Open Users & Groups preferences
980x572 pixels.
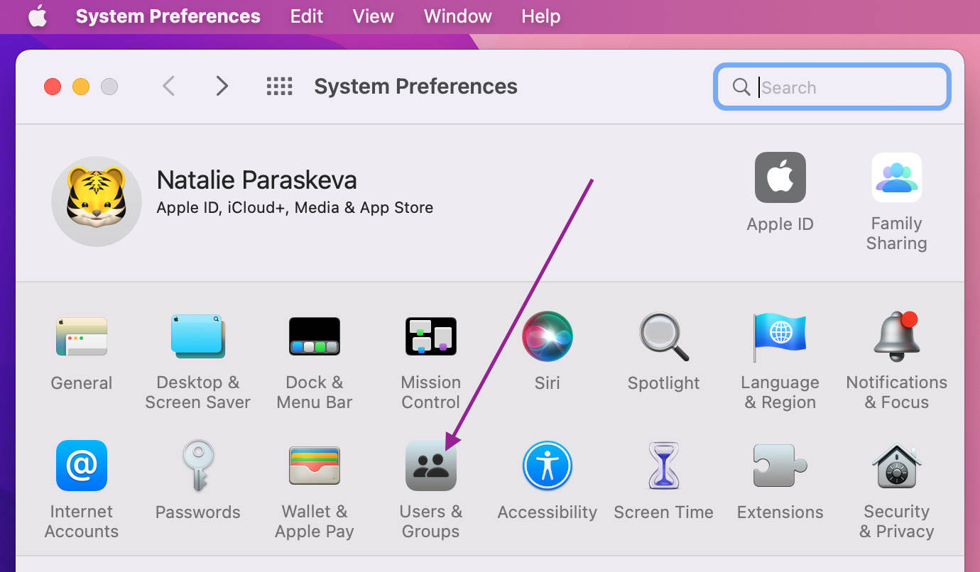coord(430,466)
